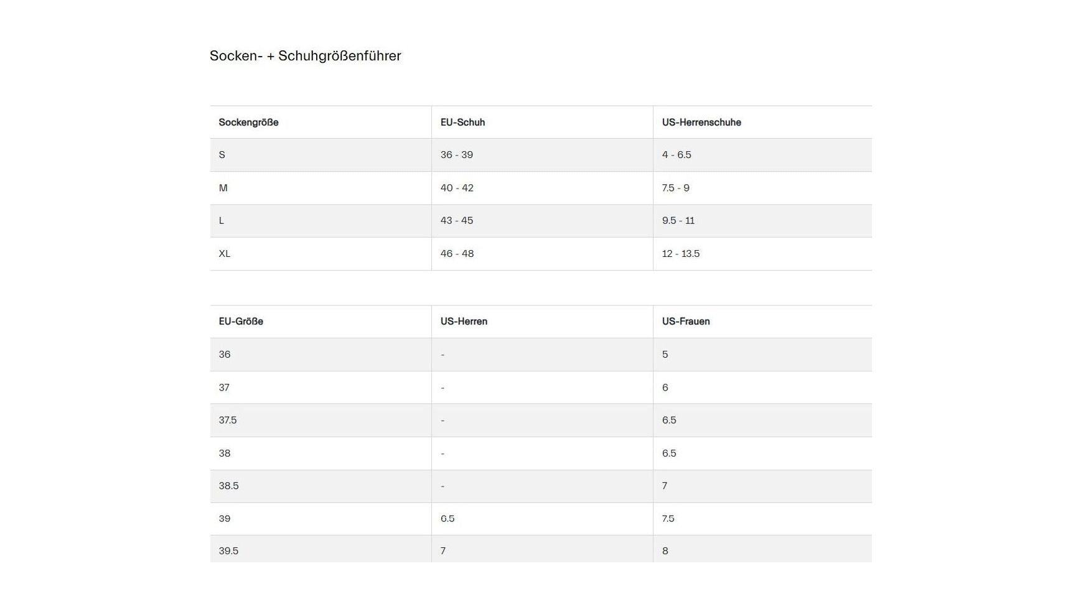
Task: Click the EU-Schuh column header
Action: point(542,123)
